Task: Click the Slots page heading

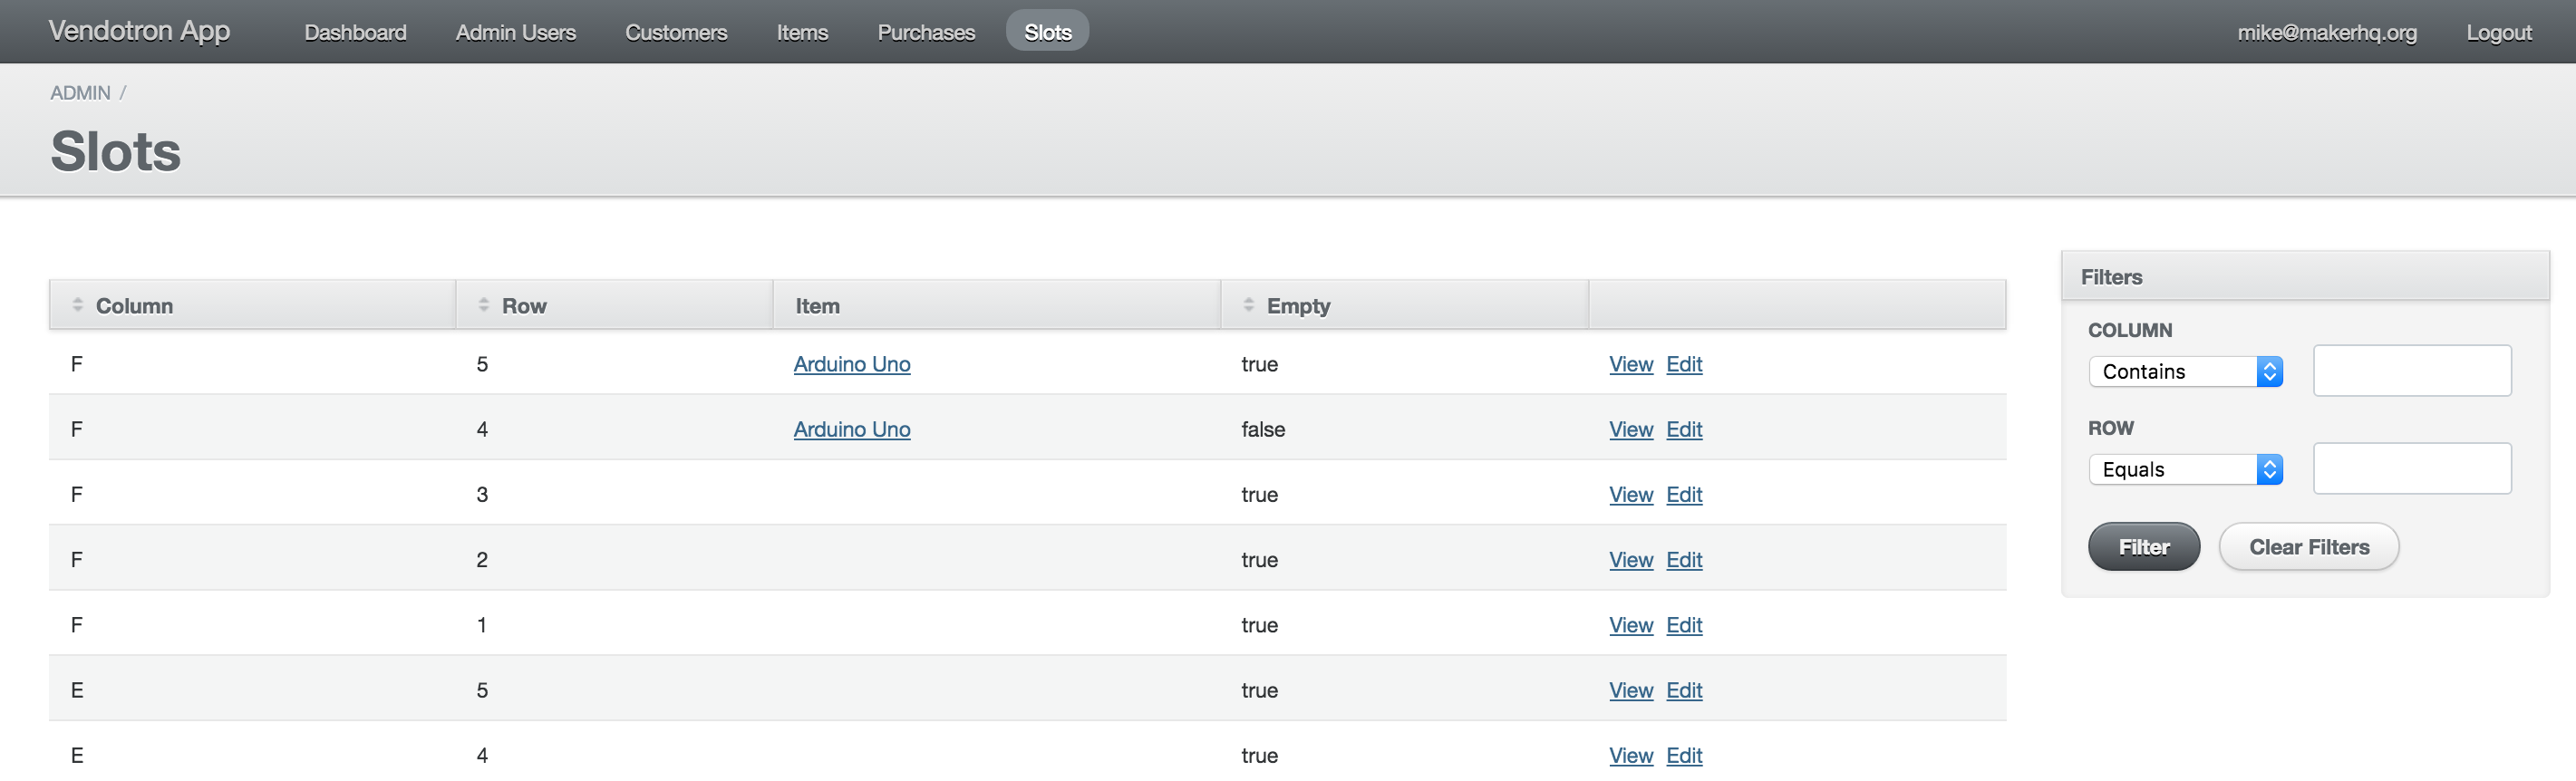Action: (116, 152)
